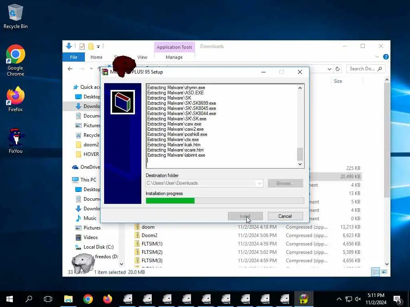Click the Size column header
This screenshot has width=410, height=307.
tap(338, 81)
